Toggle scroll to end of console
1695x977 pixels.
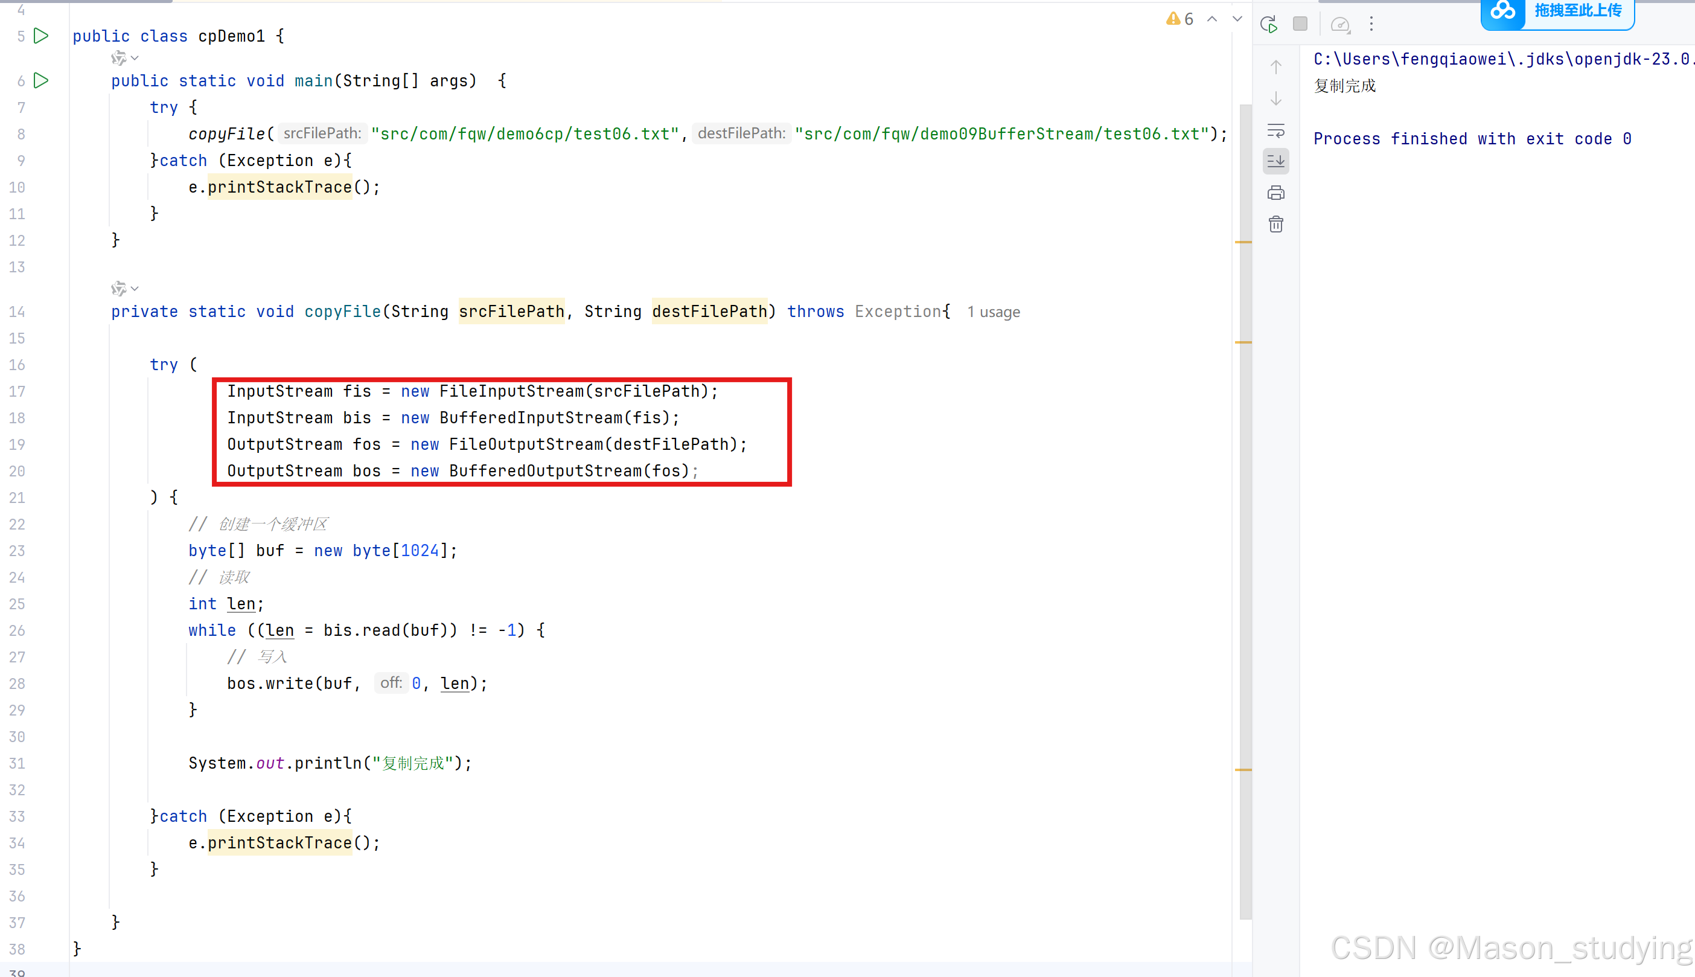[x=1276, y=161]
